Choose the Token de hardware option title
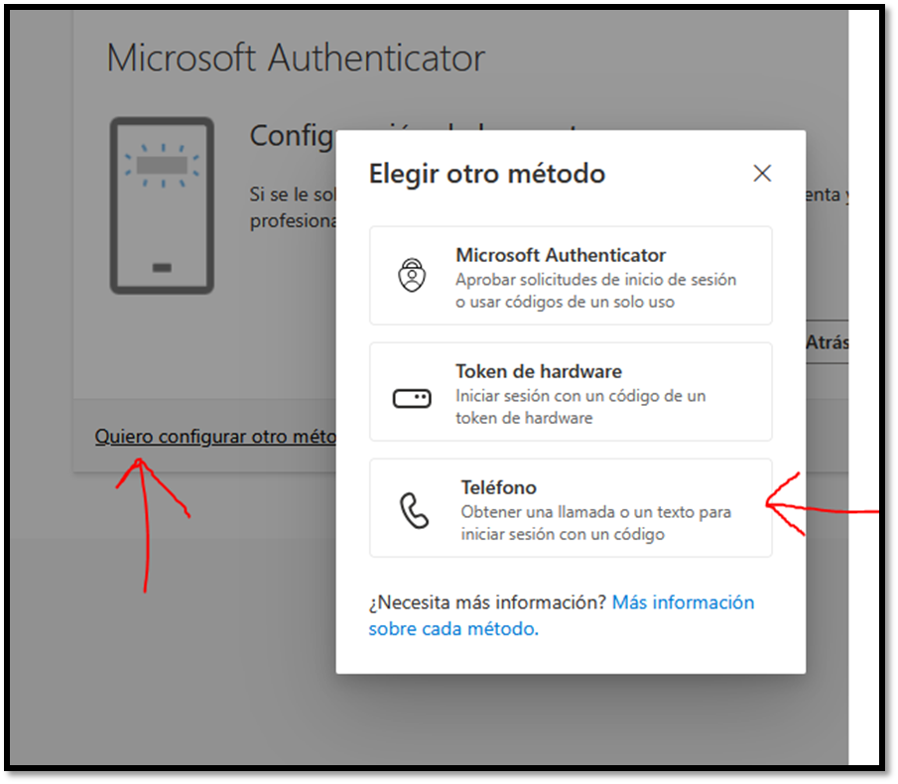This screenshot has width=898, height=784. pyautogui.click(x=539, y=371)
